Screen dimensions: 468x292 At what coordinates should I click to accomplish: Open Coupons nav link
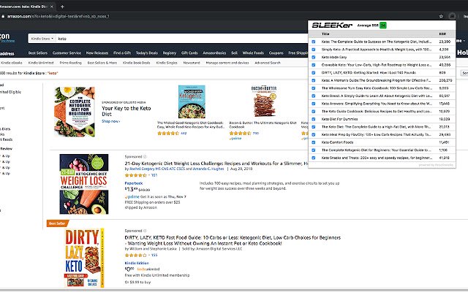pyautogui.click(x=276, y=53)
